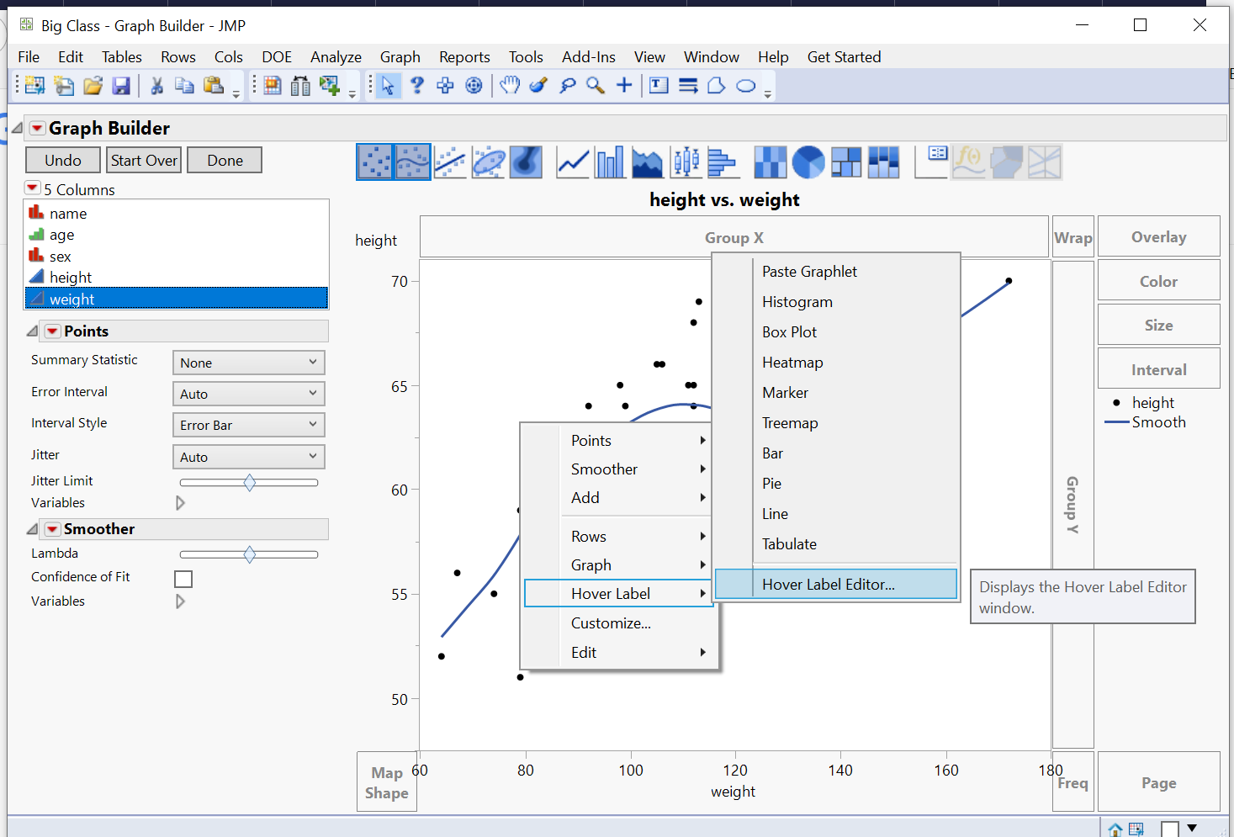Select the Points element icon

[375, 162]
